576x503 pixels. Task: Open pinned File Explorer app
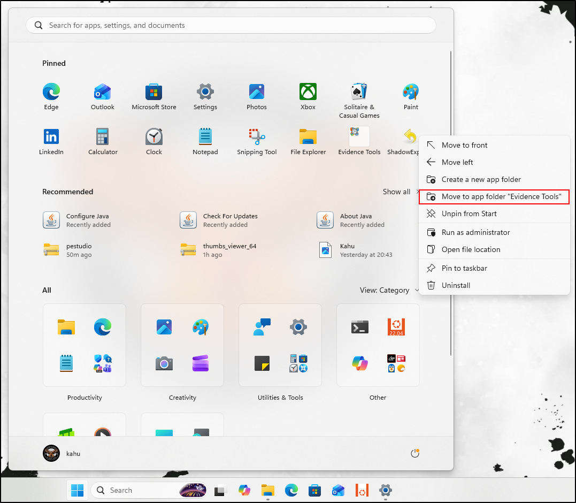point(308,141)
